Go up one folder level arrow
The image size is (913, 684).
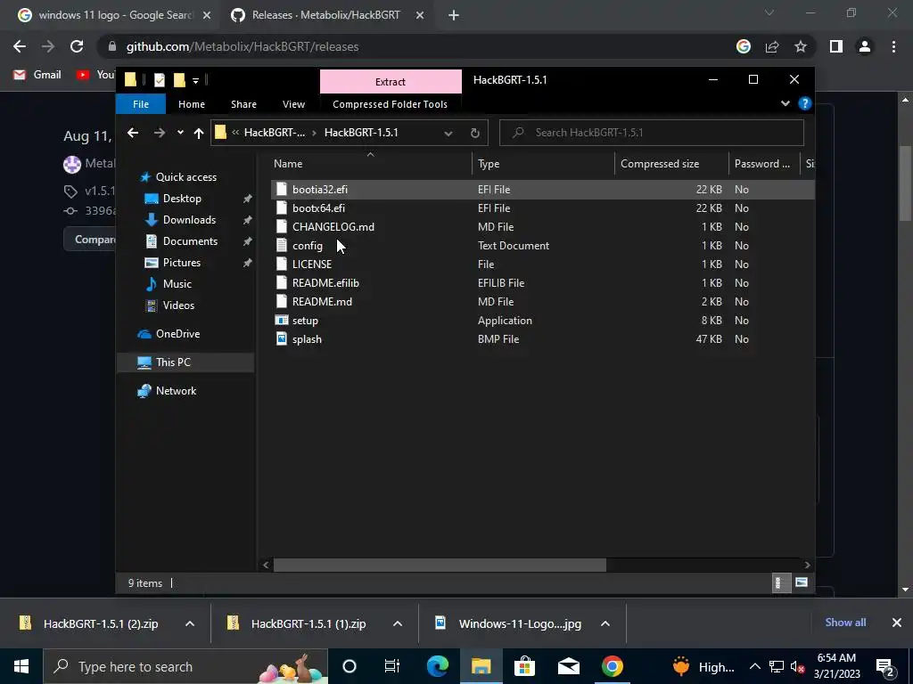199,134
